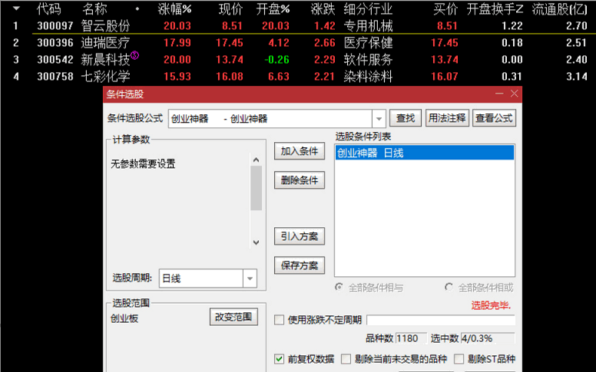Screen dimensions: 596x372
Task: Click the 涨跌不定周期 input field
Action: coord(441,320)
